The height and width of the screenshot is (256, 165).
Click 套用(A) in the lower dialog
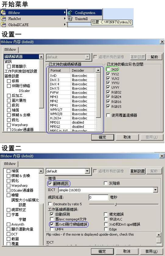click(x=152, y=251)
